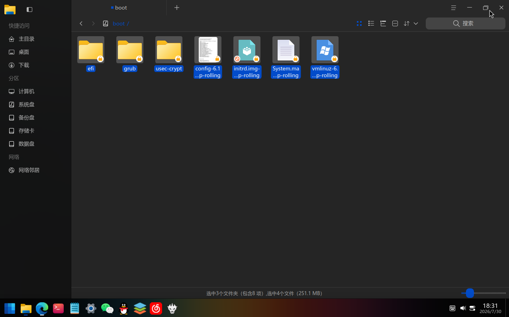Open WeChat from the taskbar

pyautogui.click(x=107, y=308)
